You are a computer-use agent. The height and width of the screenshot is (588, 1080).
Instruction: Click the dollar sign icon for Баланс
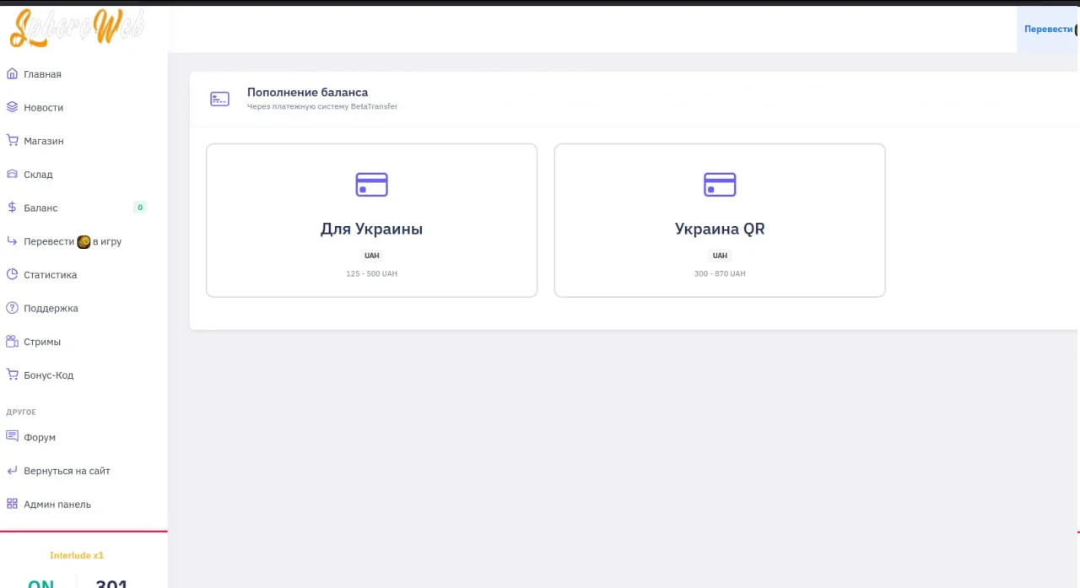(12, 208)
